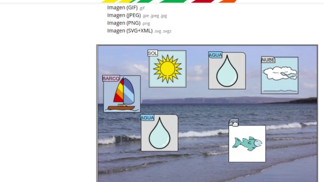Select the sailboat picture card

pyautogui.click(x=122, y=94)
